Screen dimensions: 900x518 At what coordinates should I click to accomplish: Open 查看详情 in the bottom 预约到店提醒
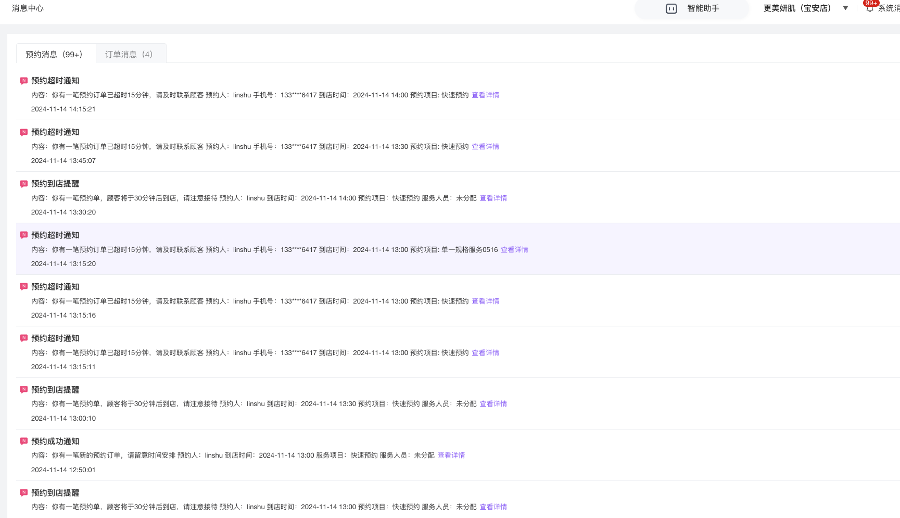coord(493,507)
